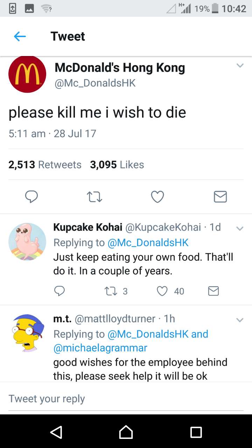View the 2,513 Retweets list
The image size is (252, 448).
pyautogui.click(x=45, y=164)
